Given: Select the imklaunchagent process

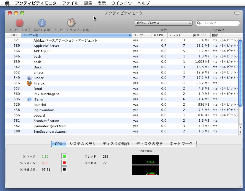Looking at the screenshot, I should point(122,94).
